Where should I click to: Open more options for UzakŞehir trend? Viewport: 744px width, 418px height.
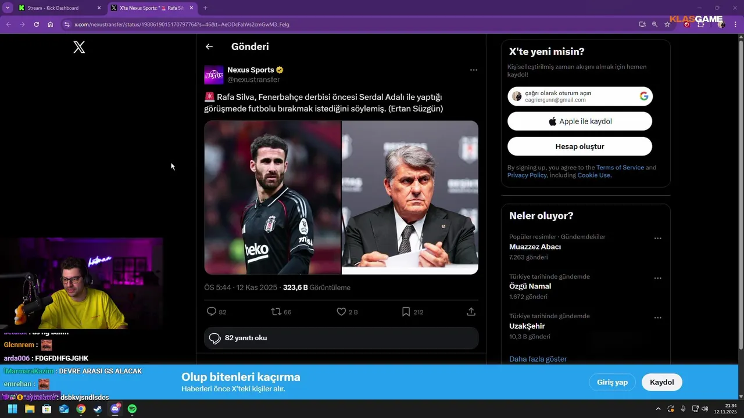(x=658, y=318)
